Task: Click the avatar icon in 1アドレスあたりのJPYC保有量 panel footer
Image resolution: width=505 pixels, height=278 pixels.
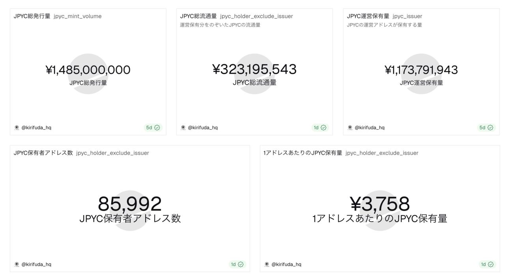Action: point(267,264)
